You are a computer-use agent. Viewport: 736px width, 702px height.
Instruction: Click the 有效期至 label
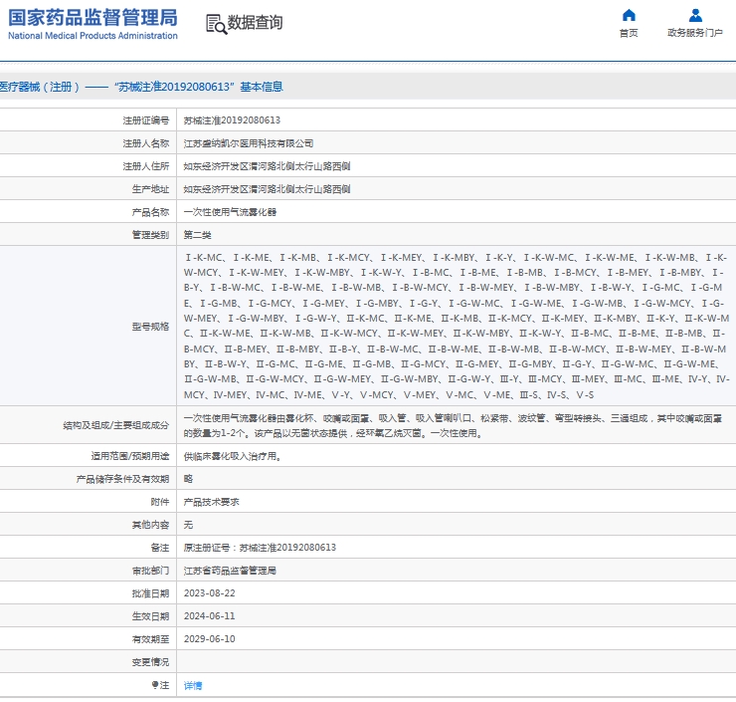click(150, 639)
